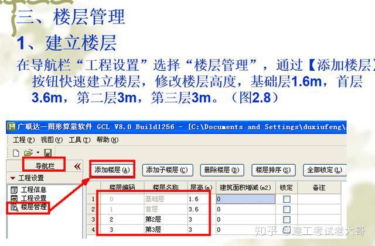Click the 第2层 floor name cell
Screen dimensions: 375x246
click(165, 219)
